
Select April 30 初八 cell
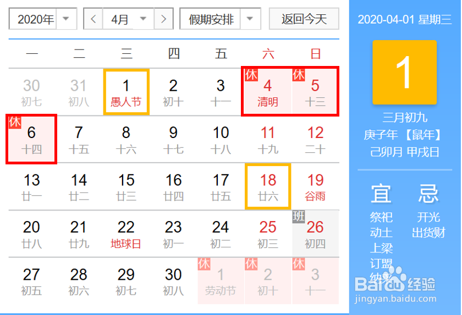(173, 281)
